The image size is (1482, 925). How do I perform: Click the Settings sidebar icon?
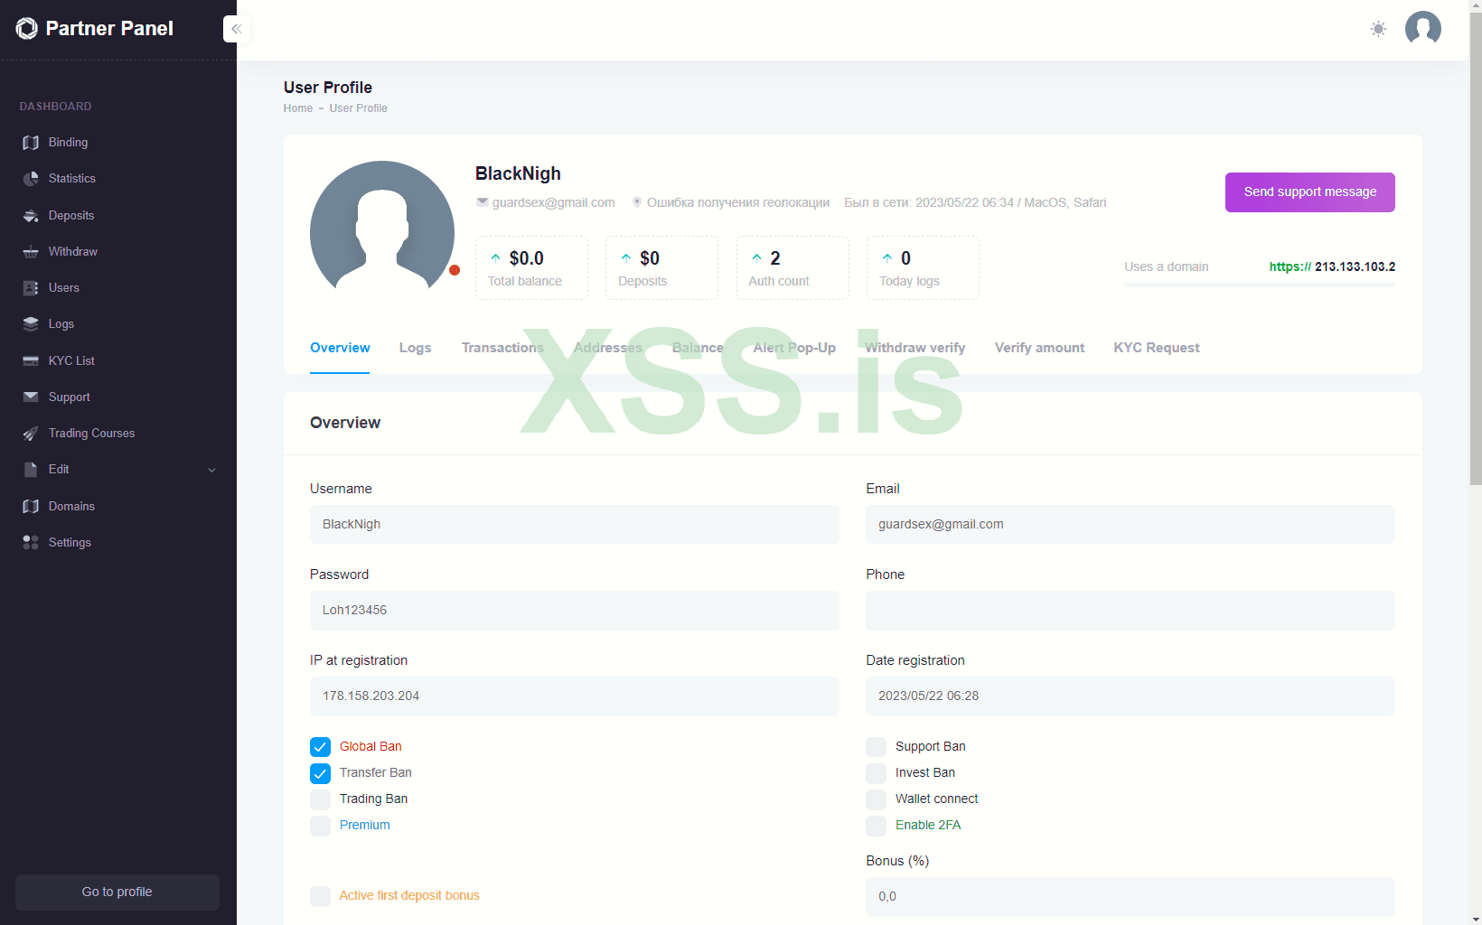pyautogui.click(x=31, y=543)
